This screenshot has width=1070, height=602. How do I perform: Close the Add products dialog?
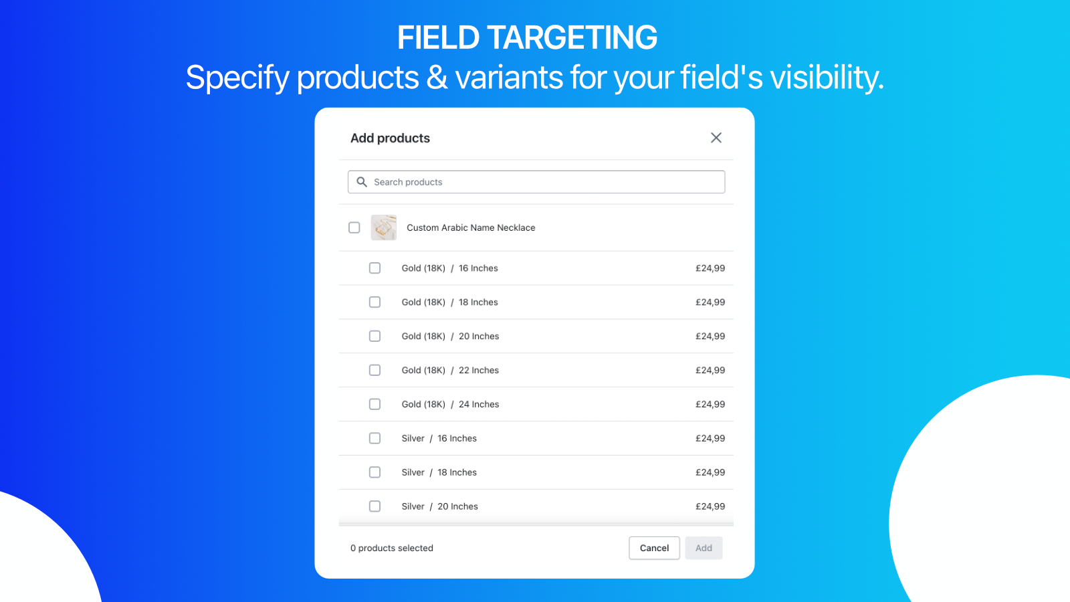click(x=716, y=138)
